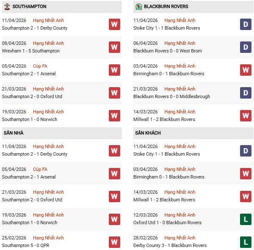Select the Sân Nhà section header

point(14,133)
